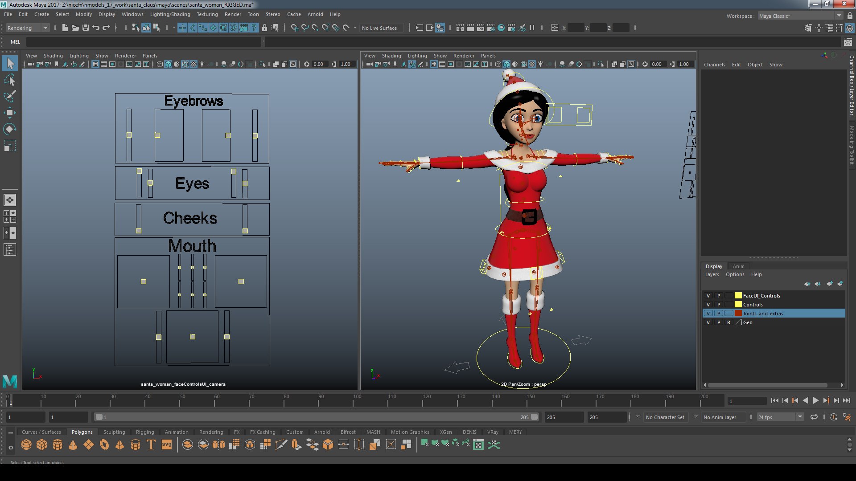The width and height of the screenshot is (856, 481).
Task: Choose the Paint Selection tool
Action: click(x=10, y=96)
